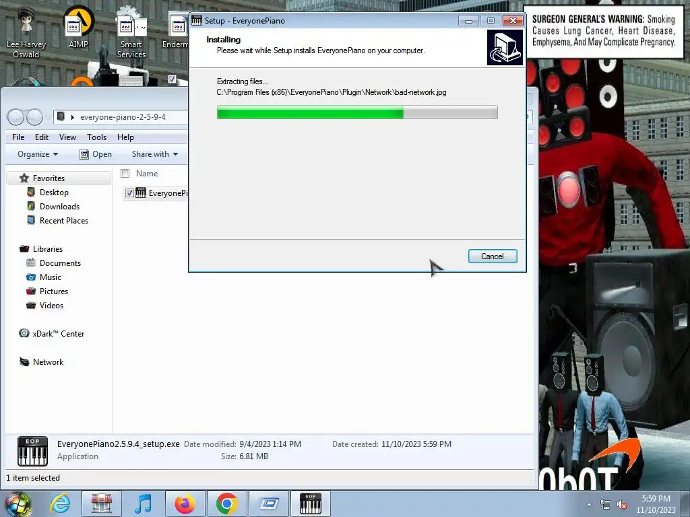Click the Explorer Back navigation button

[x=15, y=117]
